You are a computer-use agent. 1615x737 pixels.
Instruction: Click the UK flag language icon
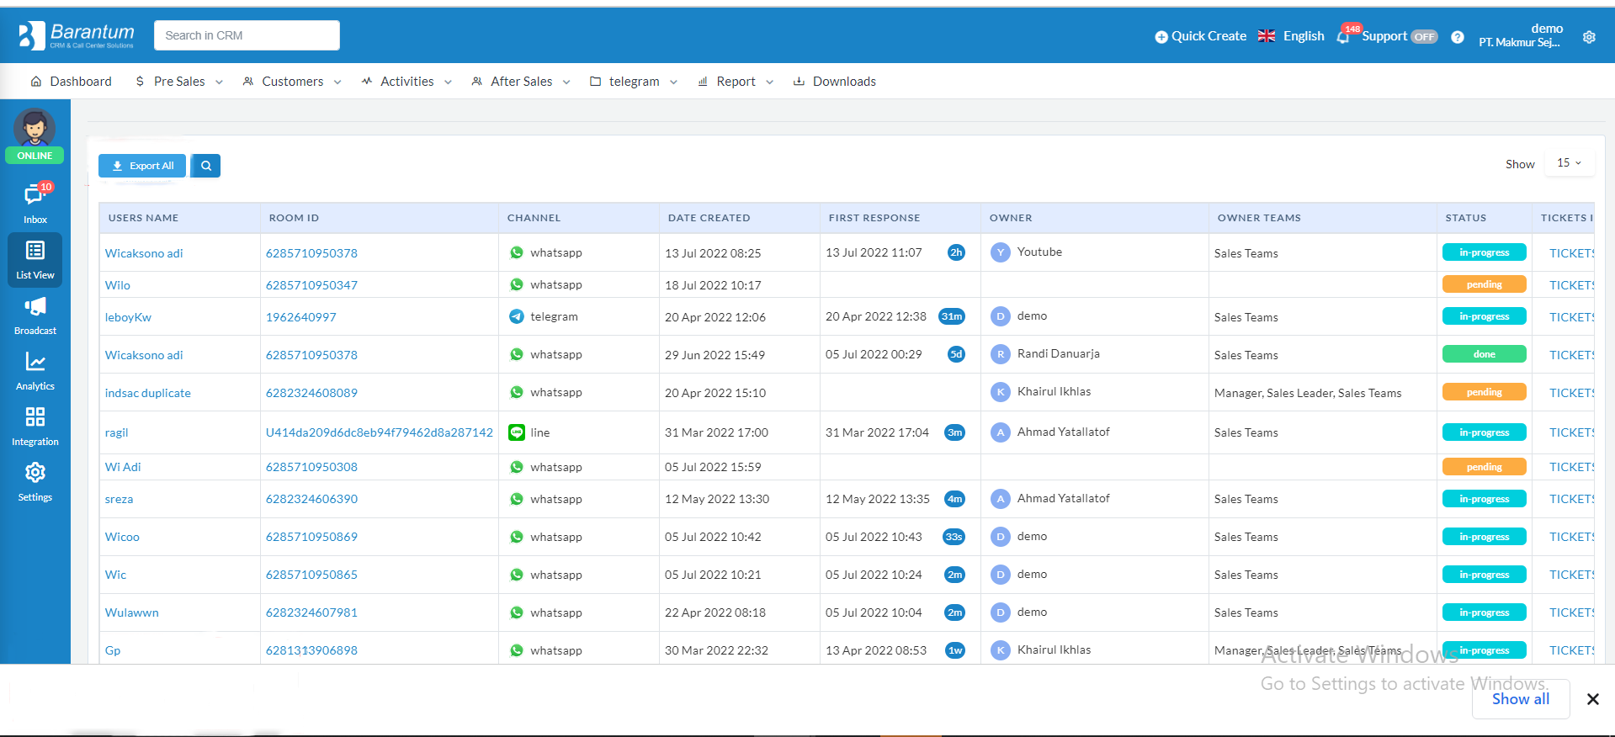tap(1267, 35)
